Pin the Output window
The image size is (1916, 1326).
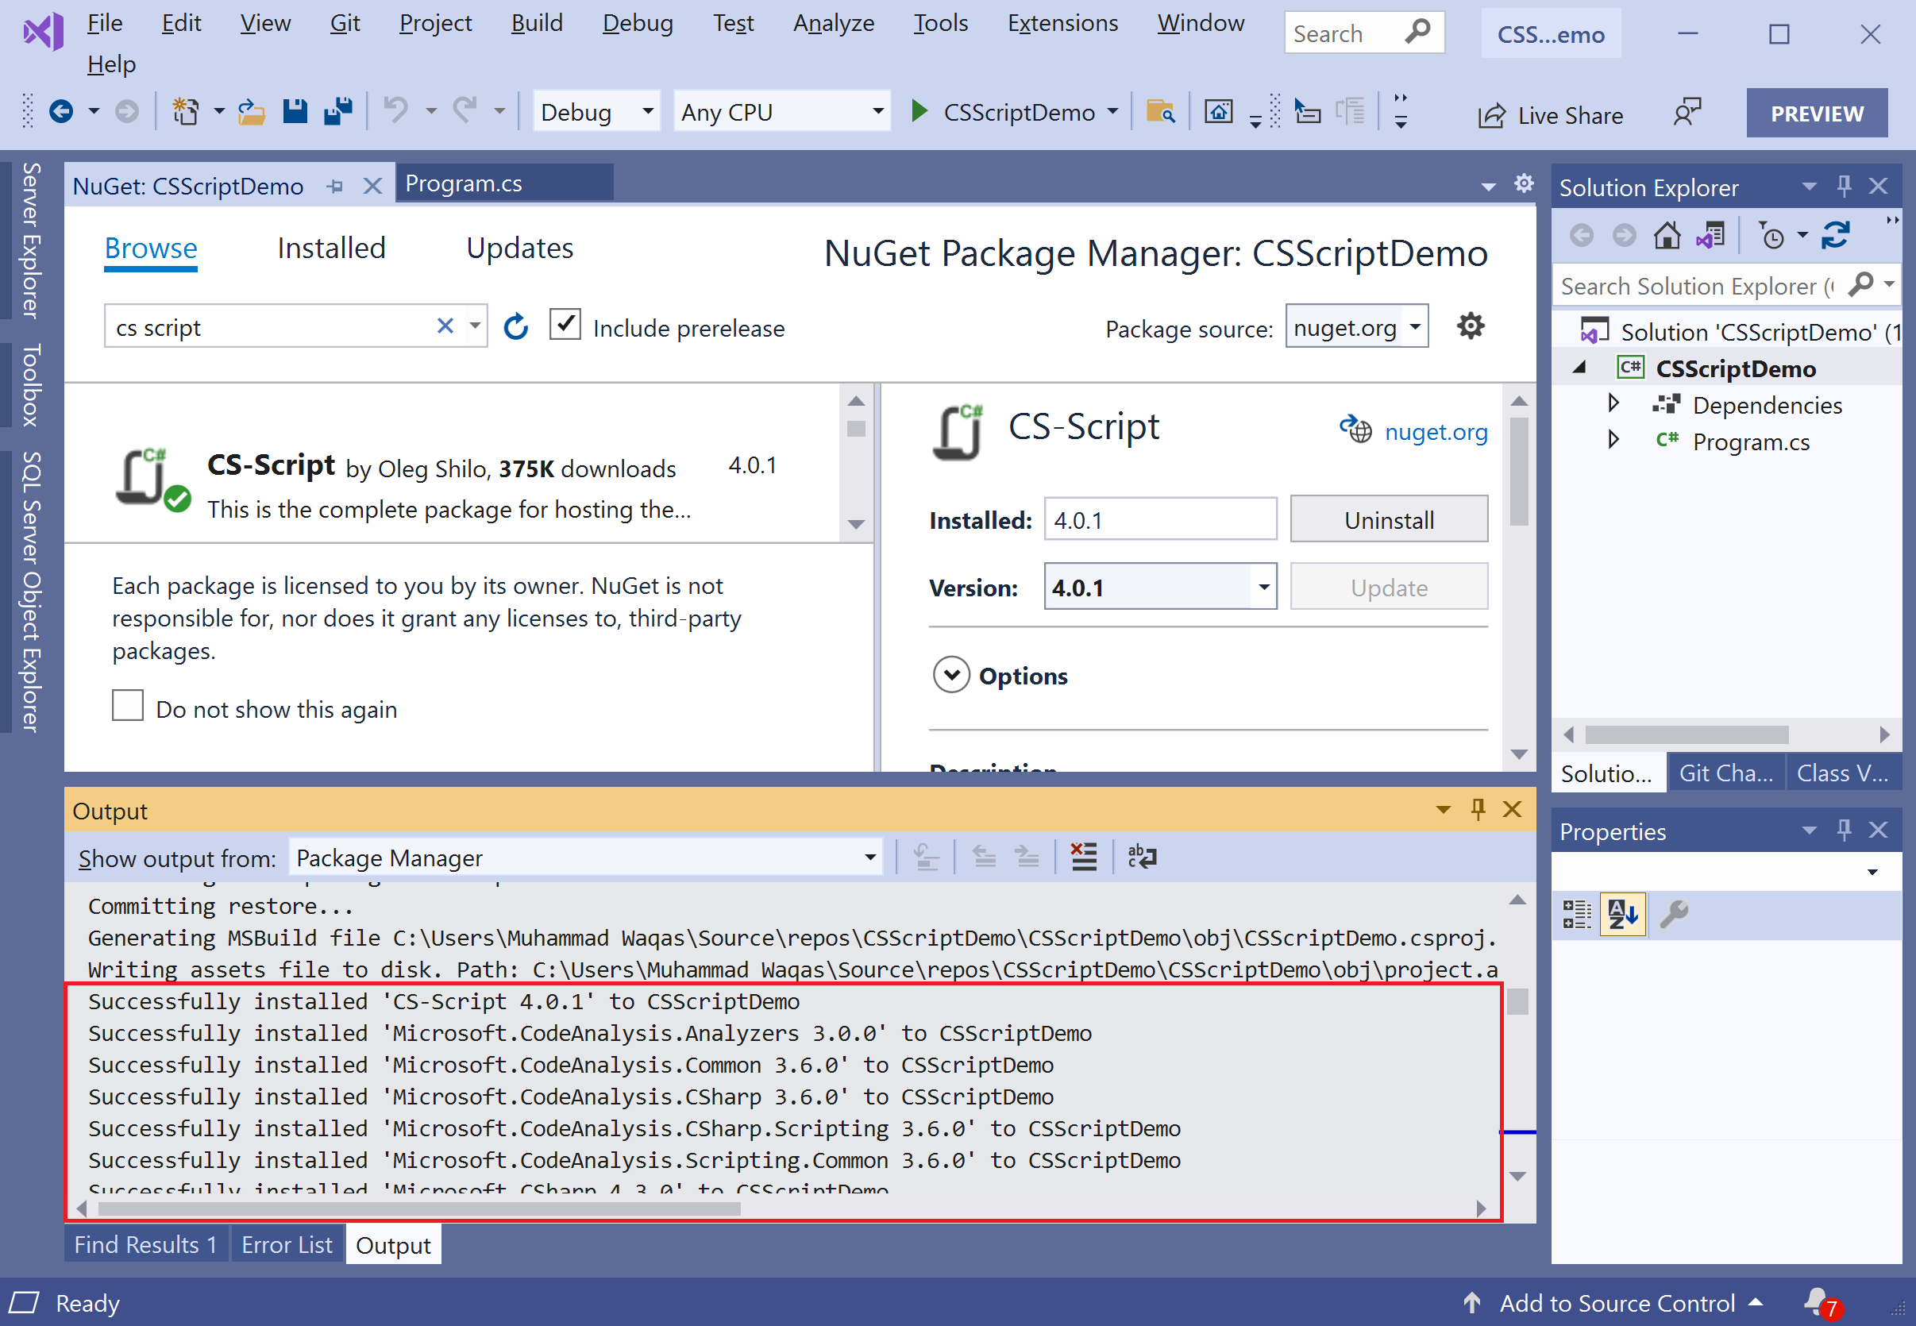(1478, 809)
